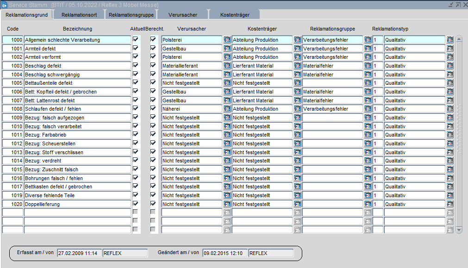
Task: Open Kostenträger list button for code 1012
Action: click(x=297, y=143)
